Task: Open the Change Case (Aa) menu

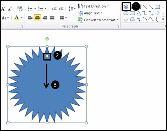Action: (5, 18)
